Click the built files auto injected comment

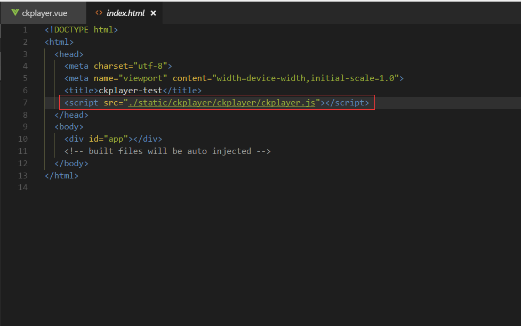pos(167,151)
